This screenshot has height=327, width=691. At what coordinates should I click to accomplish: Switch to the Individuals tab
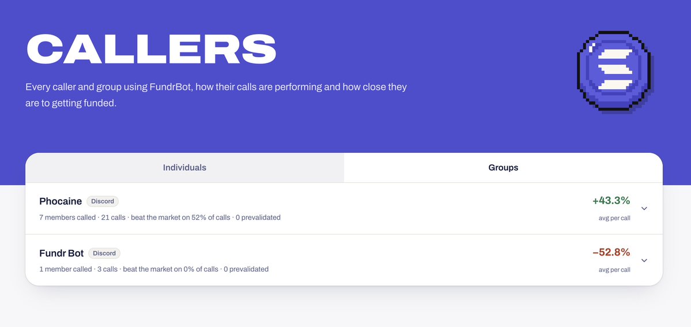[184, 168]
